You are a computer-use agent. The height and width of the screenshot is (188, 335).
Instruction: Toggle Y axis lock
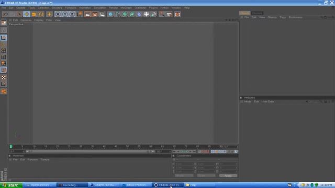[65, 14]
